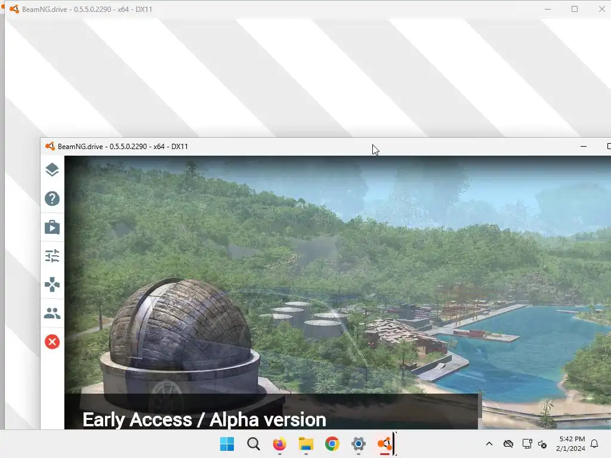This screenshot has width=611, height=458.
Task: Minimize the background BeamNG.drive window
Action: point(548,9)
